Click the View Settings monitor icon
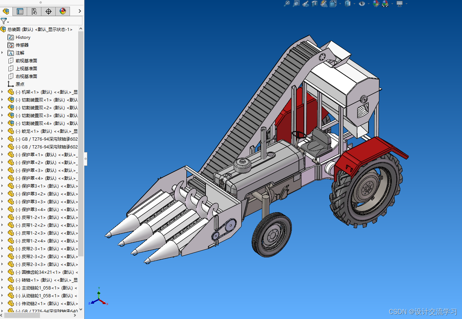The height and width of the screenshot is (319, 462). point(400,4)
